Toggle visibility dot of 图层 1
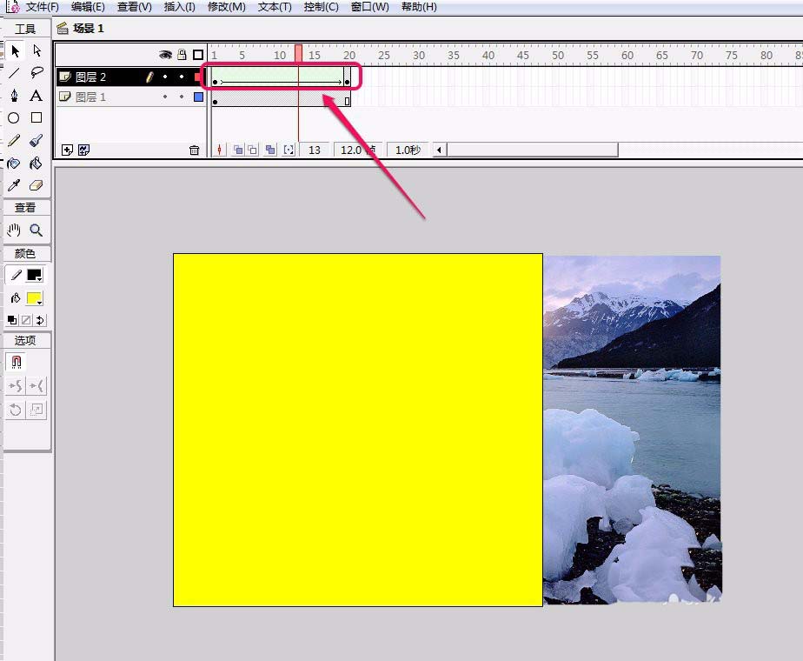The height and width of the screenshot is (661, 803). click(x=165, y=97)
